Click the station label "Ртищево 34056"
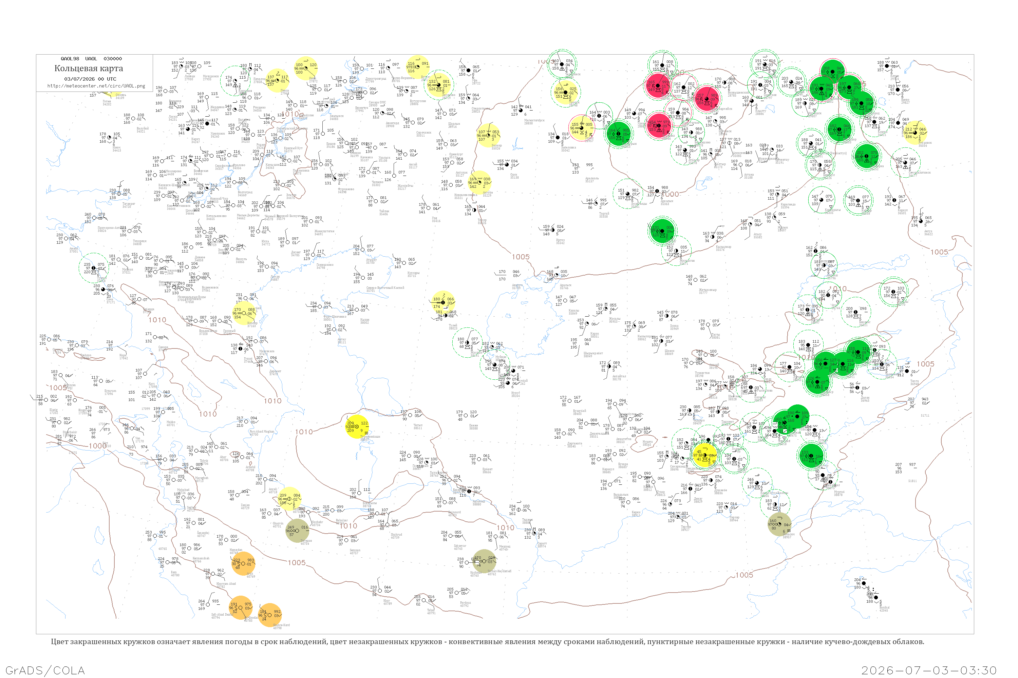The height and width of the screenshot is (678, 1018). (x=259, y=108)
